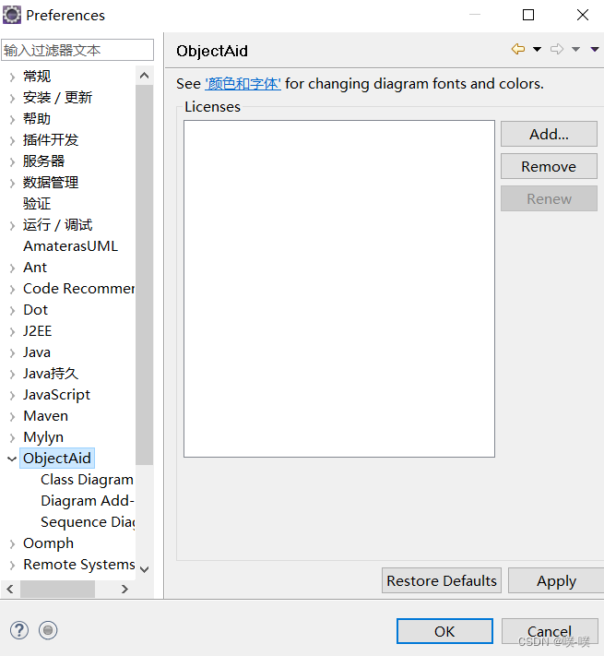Select the Dot preference item
The image size is (604, 656).
[x=36, y=310]
